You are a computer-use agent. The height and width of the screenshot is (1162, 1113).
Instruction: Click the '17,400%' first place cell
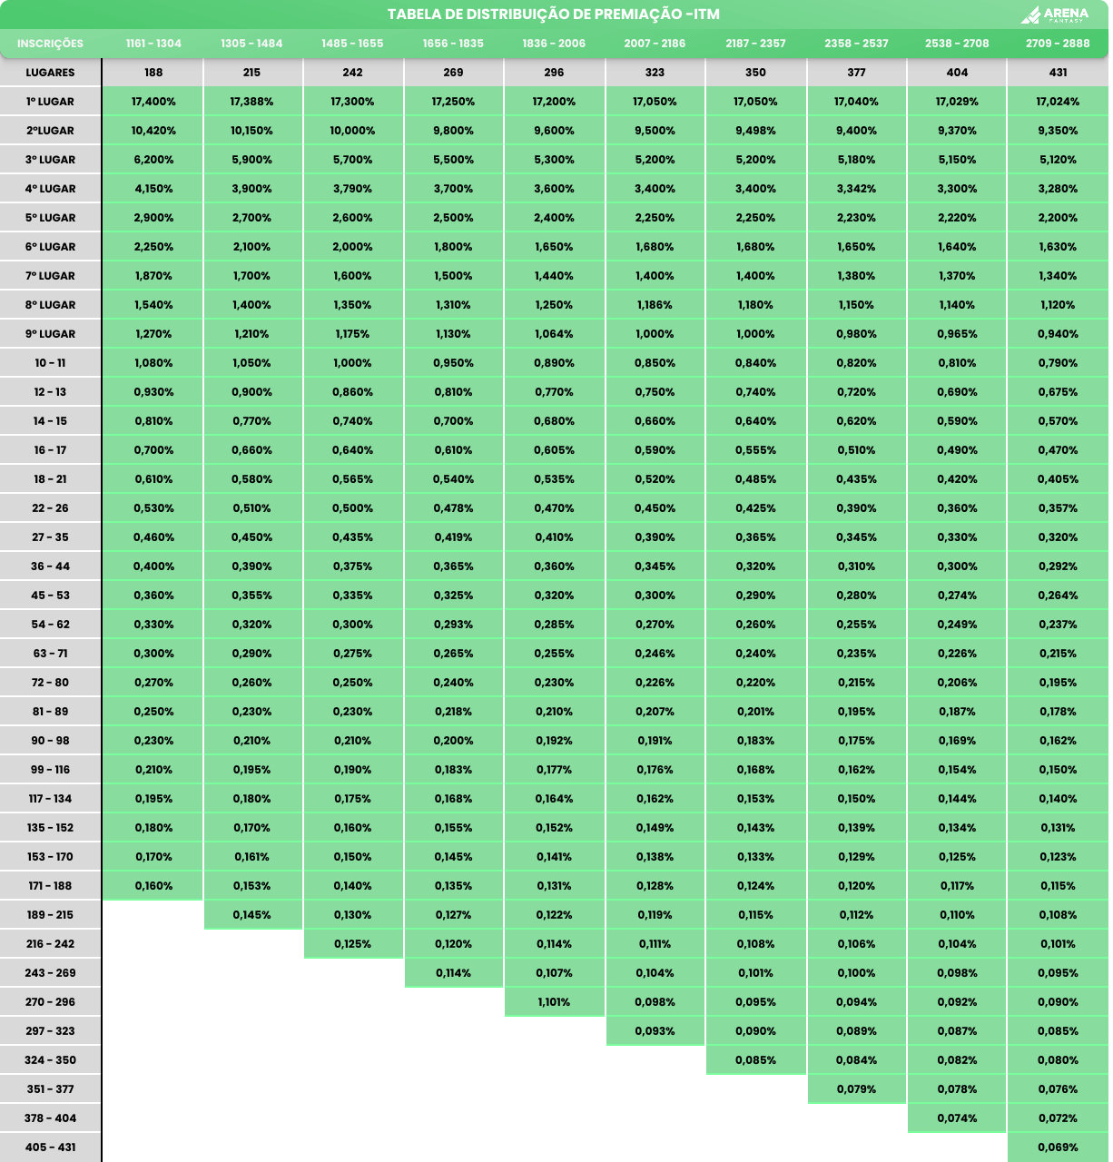(x=153, y=102)
